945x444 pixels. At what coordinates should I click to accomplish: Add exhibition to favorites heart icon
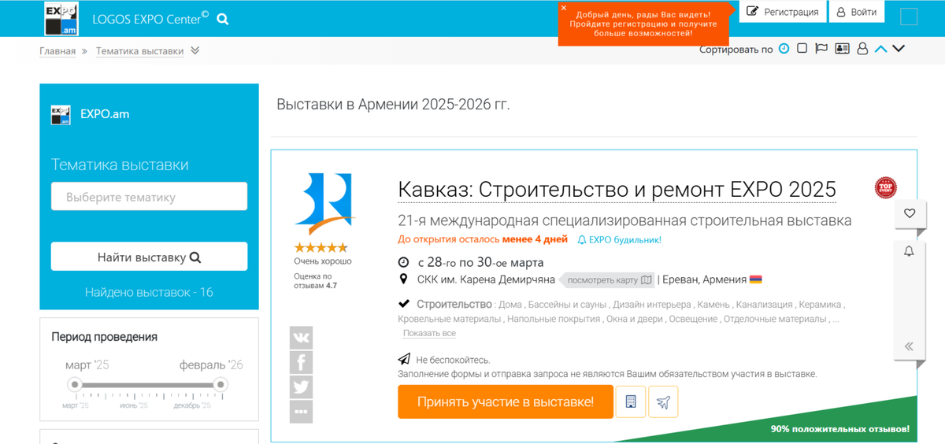910,213
